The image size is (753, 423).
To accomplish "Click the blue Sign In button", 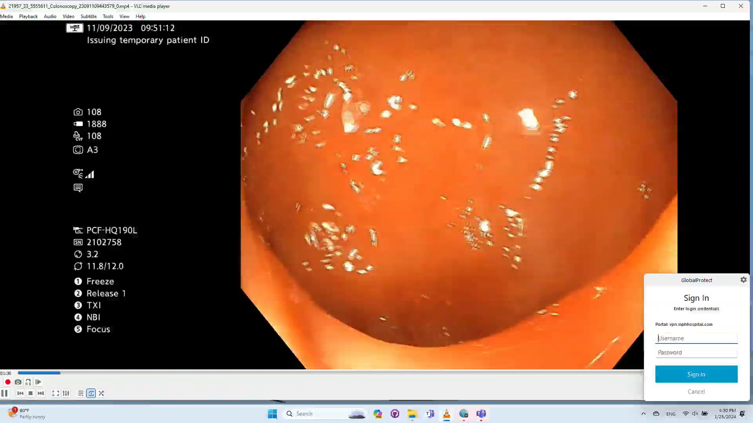I will (x=696, y=374).
